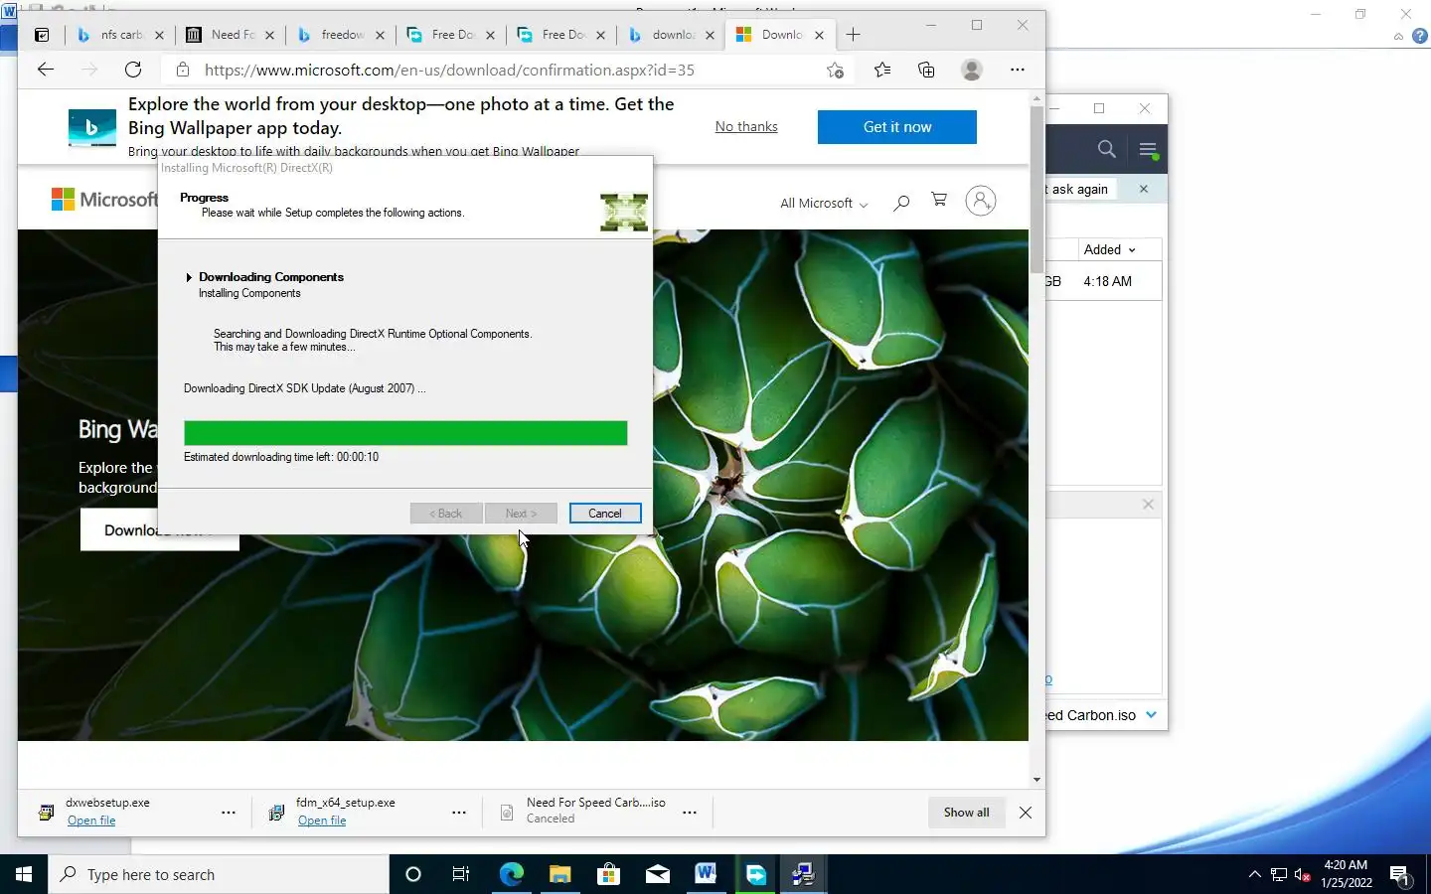
Task: Sign in via the Microsoft account icon
Action: (981, 201)
